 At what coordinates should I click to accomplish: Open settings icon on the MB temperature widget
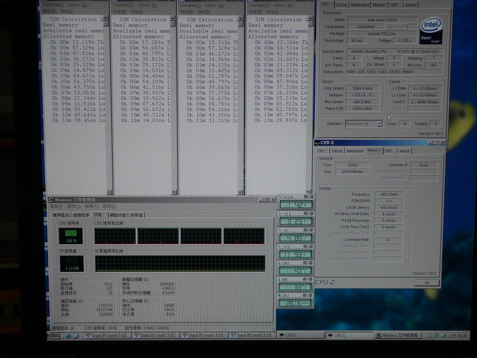pyautogui.click(x=306, y=279)
